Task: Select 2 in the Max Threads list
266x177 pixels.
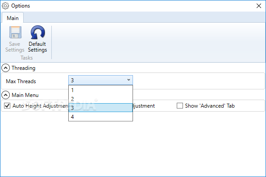Action: [x=100, y=99]
